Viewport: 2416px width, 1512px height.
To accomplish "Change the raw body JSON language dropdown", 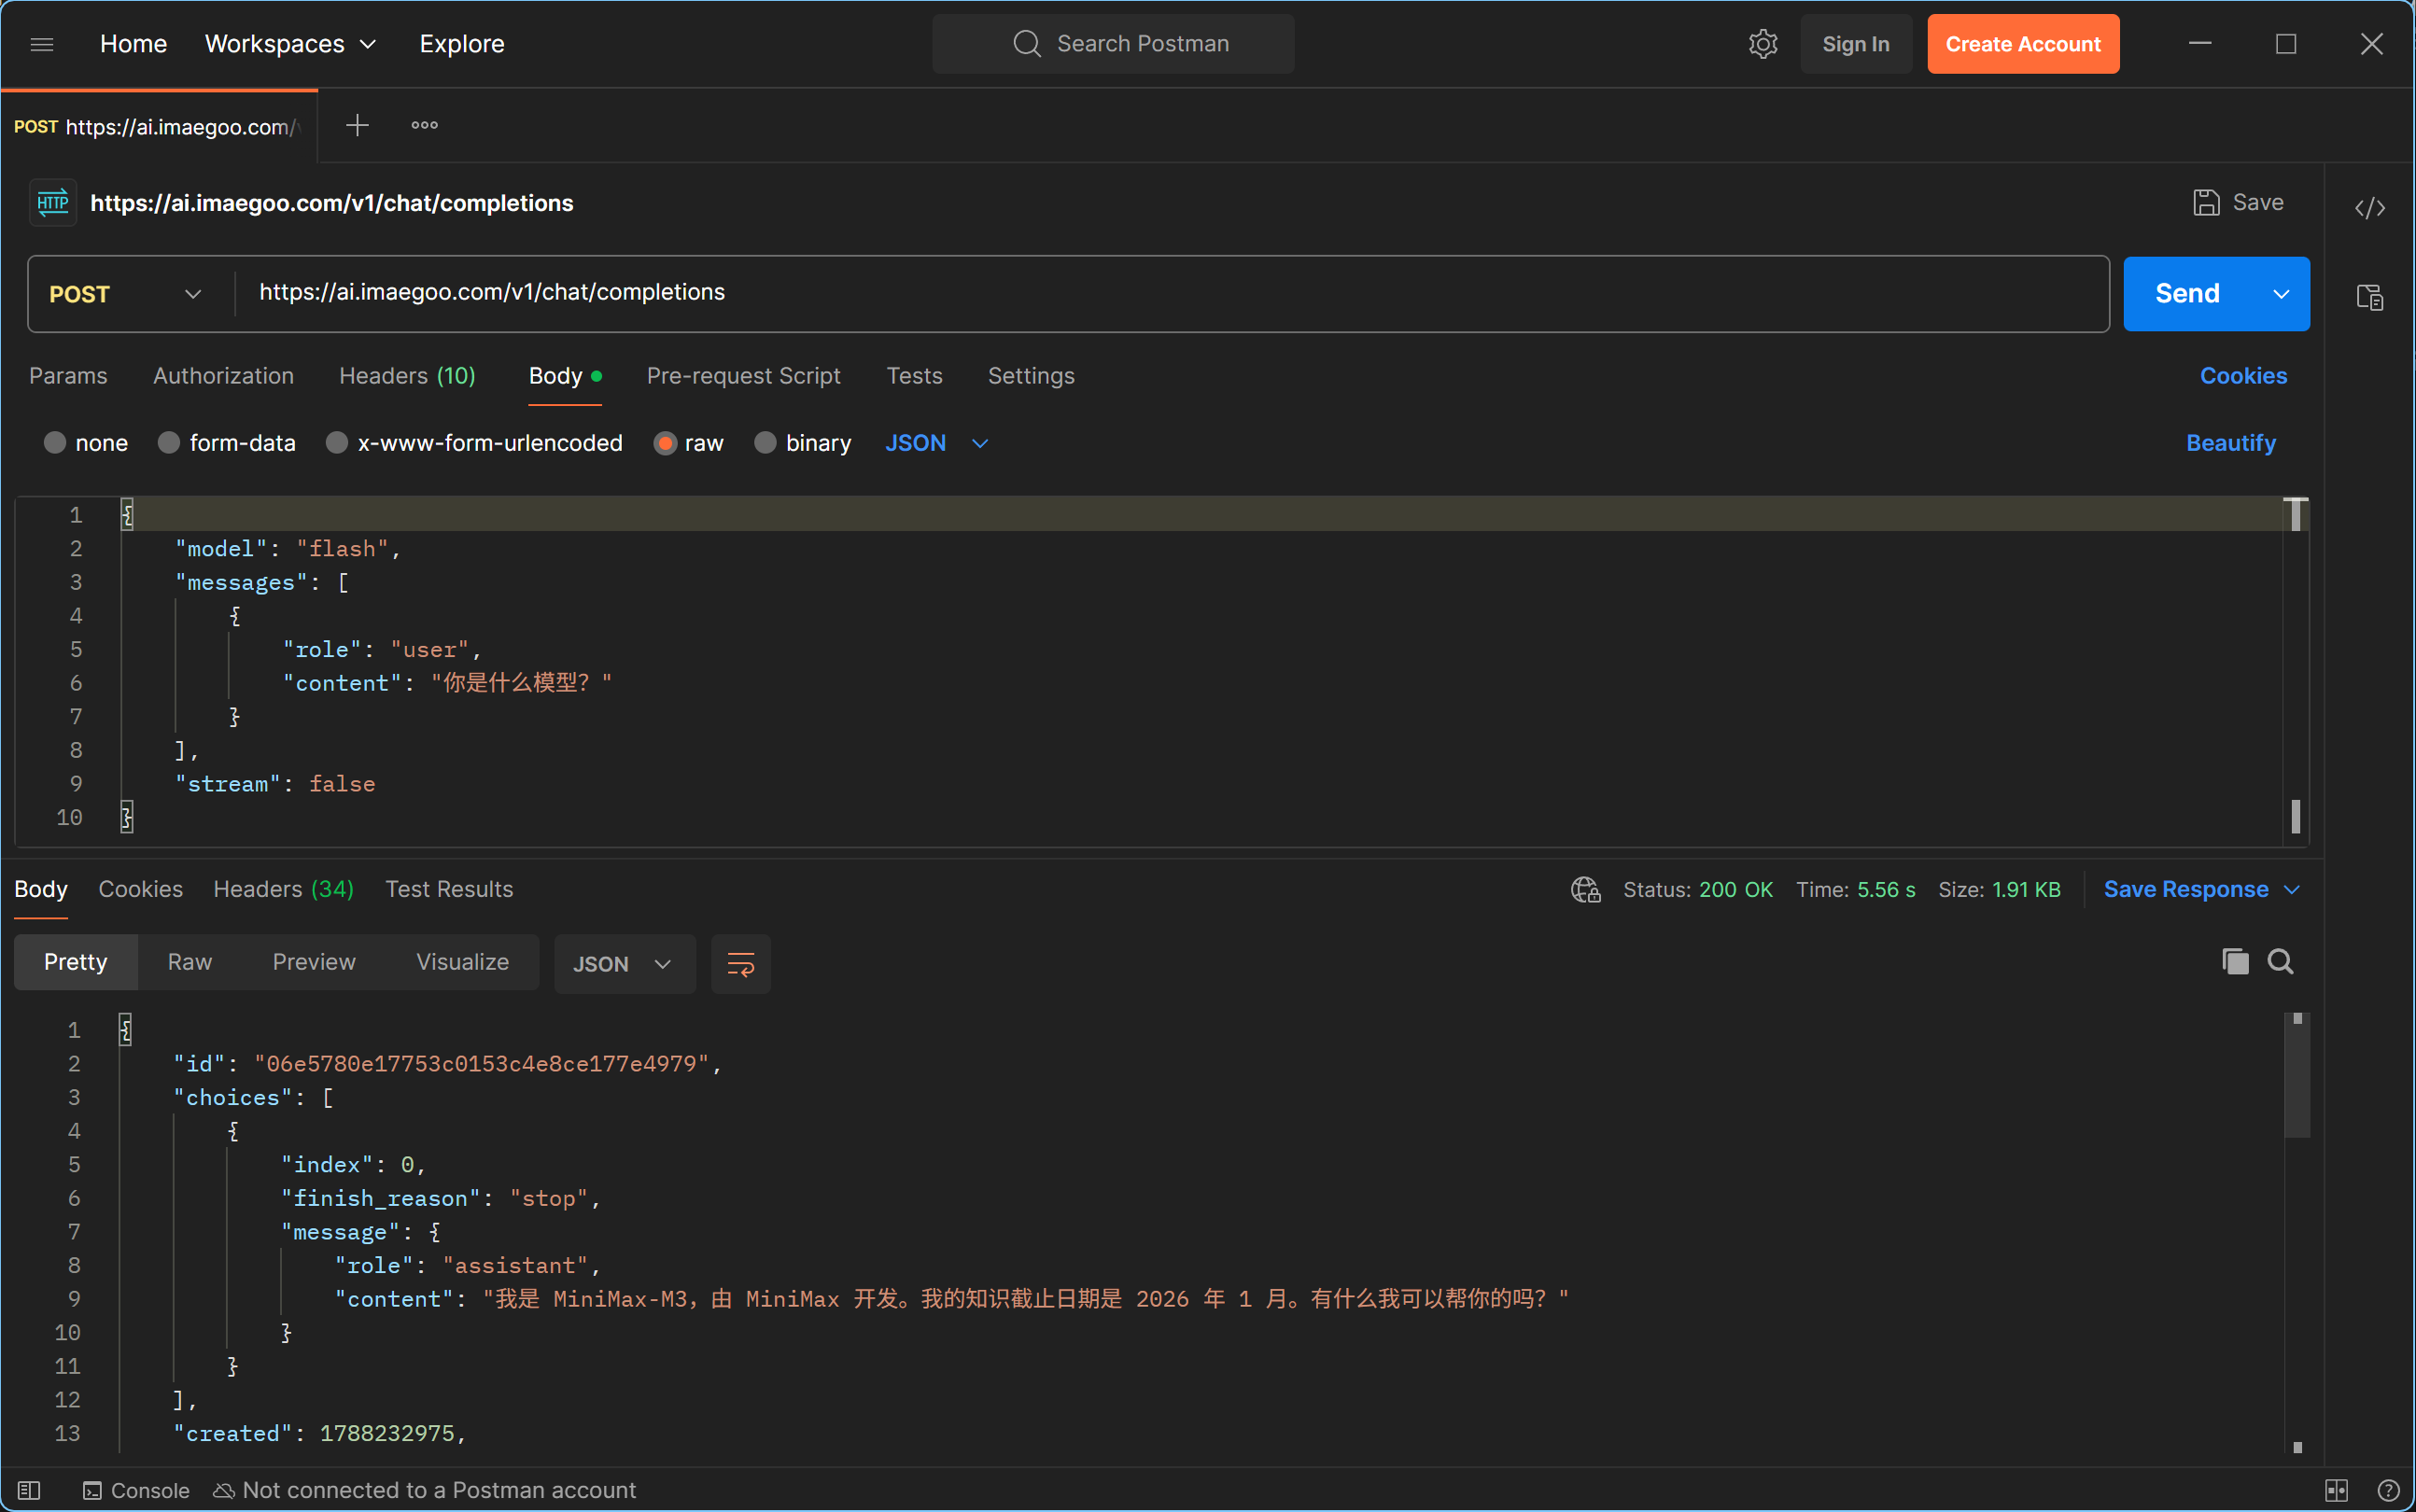I will tap(937, 442).
